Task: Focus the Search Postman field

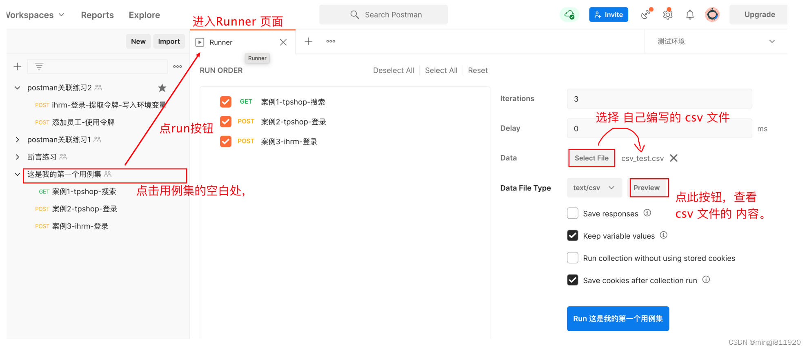Action: coord(383,15)
